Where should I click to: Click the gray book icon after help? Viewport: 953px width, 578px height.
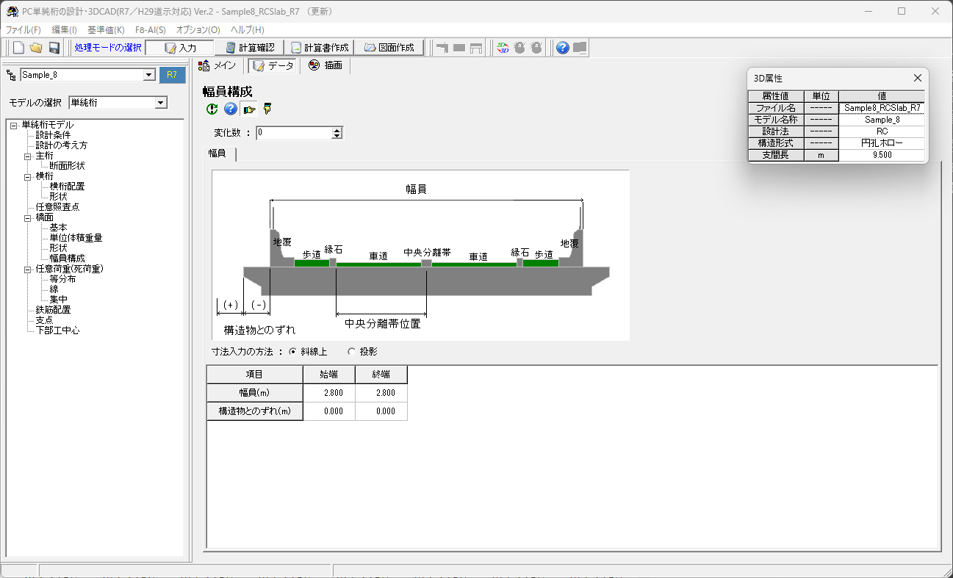580,48
